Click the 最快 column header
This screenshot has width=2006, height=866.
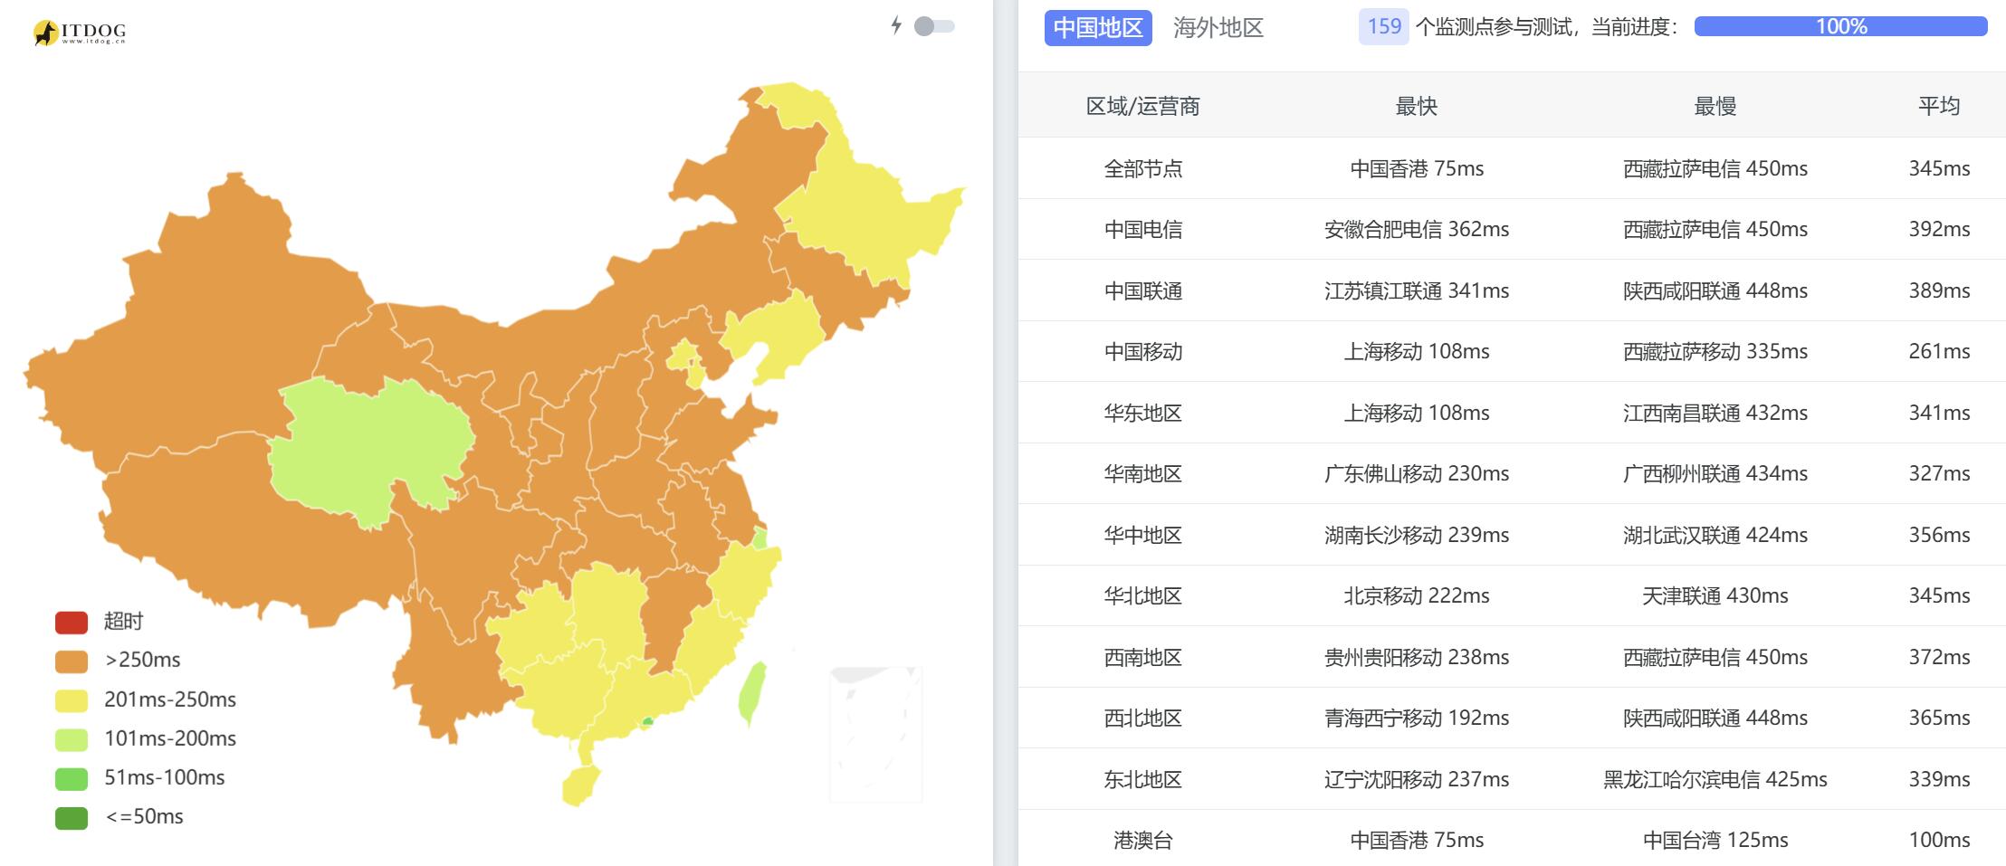pyautogui.click(x=1415, y=106)
